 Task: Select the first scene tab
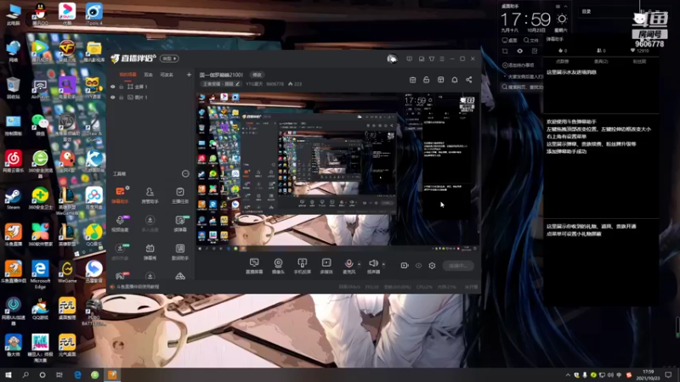(x=127, y=75)
